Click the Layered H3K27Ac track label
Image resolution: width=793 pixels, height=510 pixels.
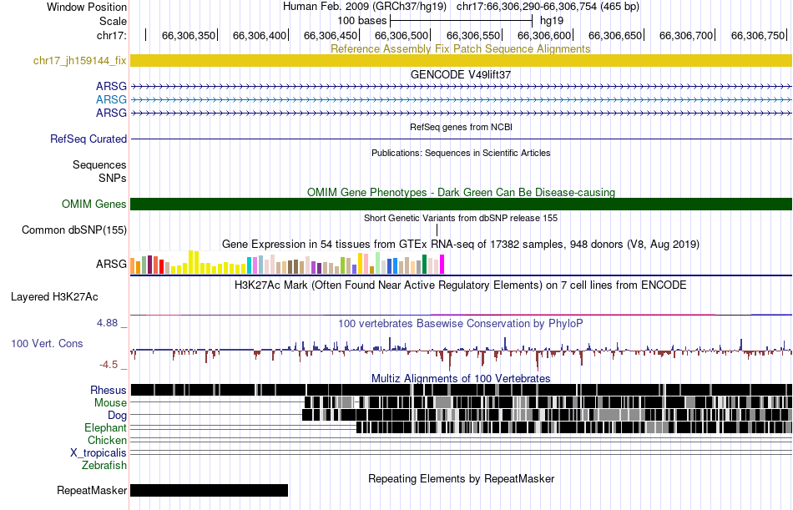tap(54, 297)
